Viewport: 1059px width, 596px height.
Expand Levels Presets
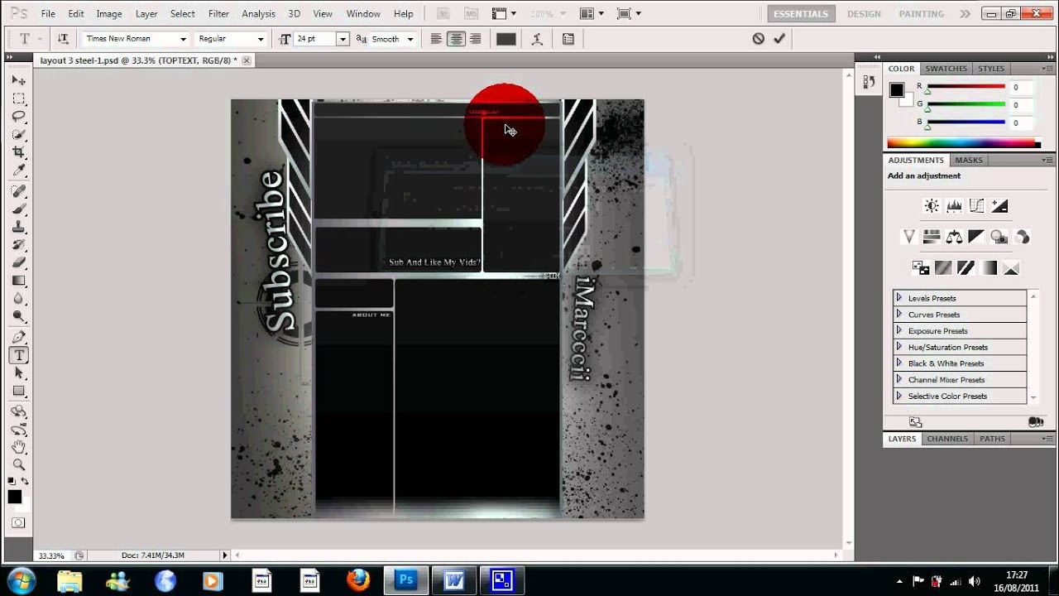[x=899, y=298]
